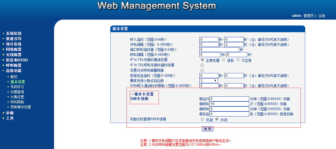The width and height of the screenshot is (336, 149).
Task: Focus first GSM呼入通话时长限制 field
Action: (x=209, y=86)
